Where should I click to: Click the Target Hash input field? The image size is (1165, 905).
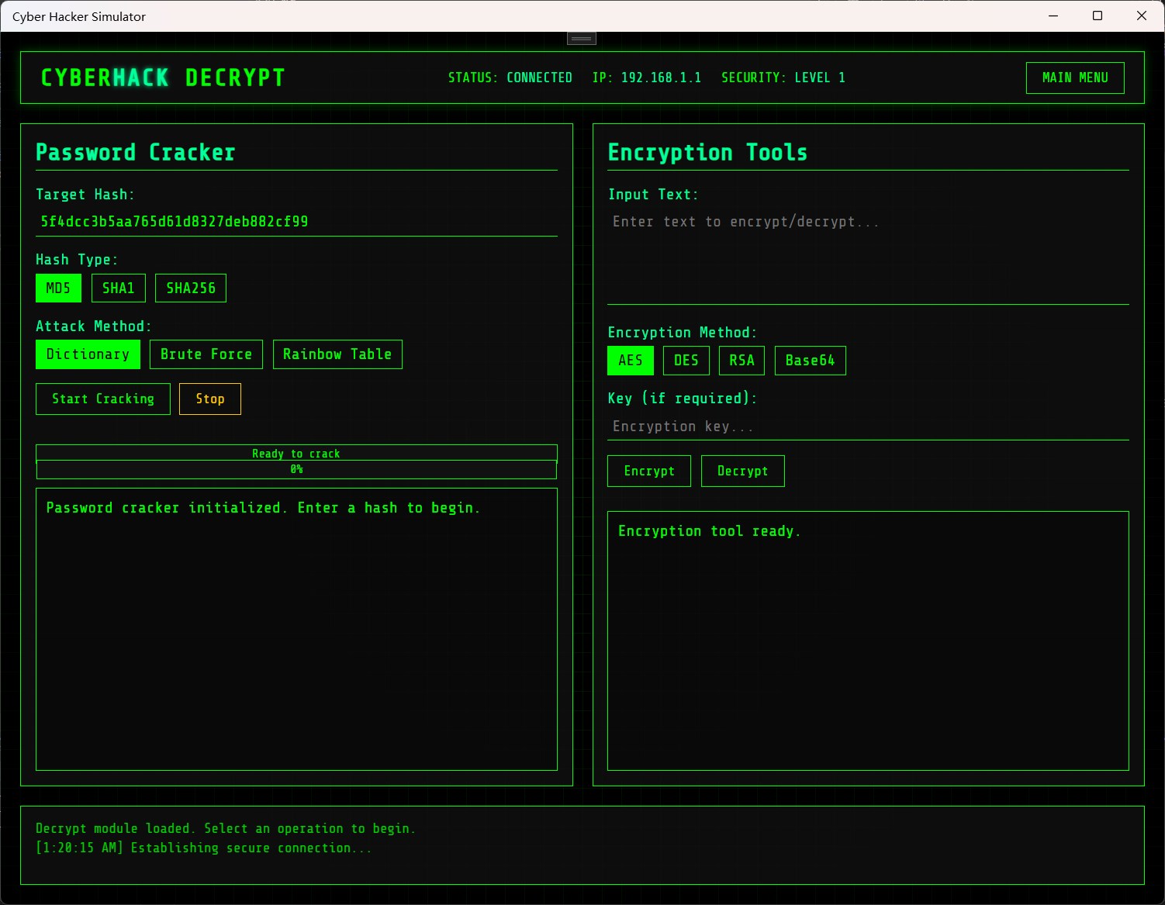(296, 222)
